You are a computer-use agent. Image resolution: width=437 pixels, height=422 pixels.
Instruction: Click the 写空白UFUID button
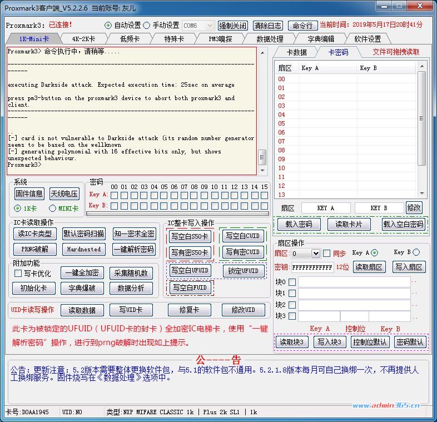(190, 270)
